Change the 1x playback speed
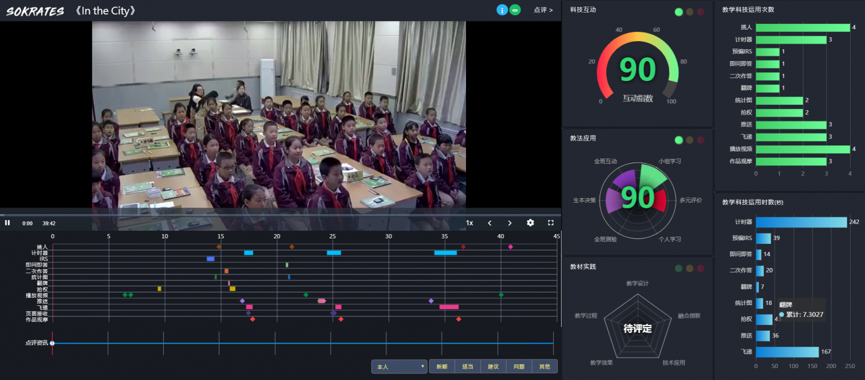This screenshot has width=865, height=380. (469, 223)
